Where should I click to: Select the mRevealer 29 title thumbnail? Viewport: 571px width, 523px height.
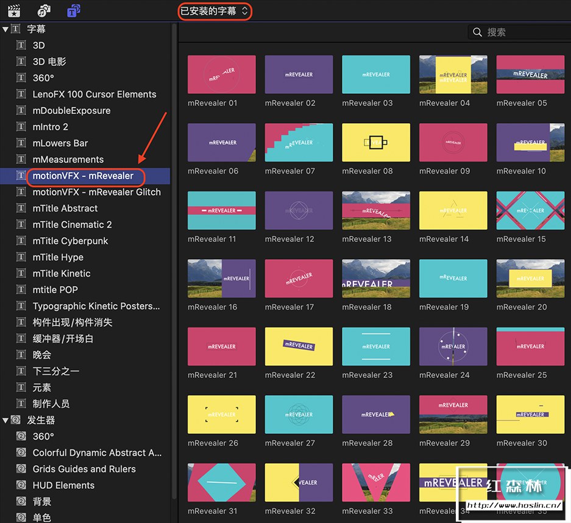click(453, 414)
